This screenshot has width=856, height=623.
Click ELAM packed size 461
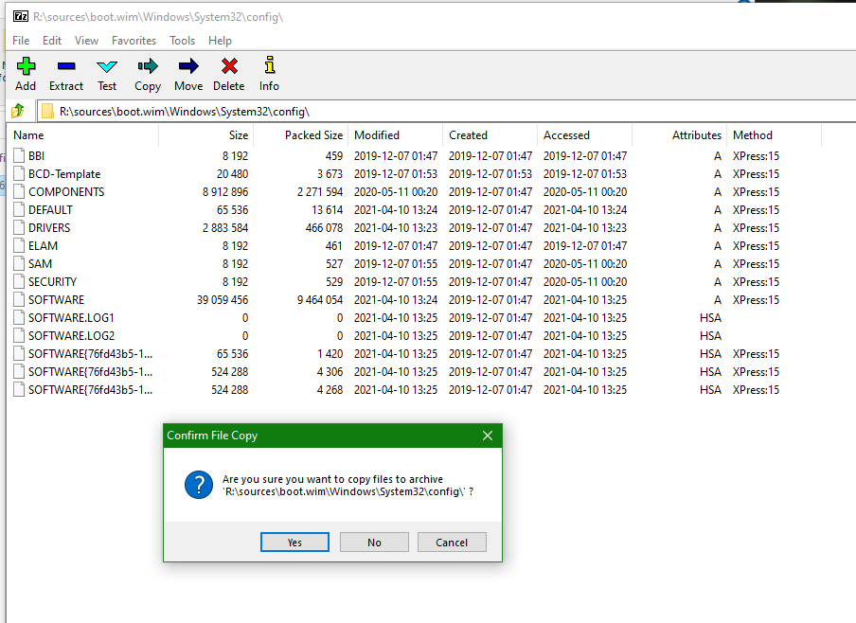334,246
